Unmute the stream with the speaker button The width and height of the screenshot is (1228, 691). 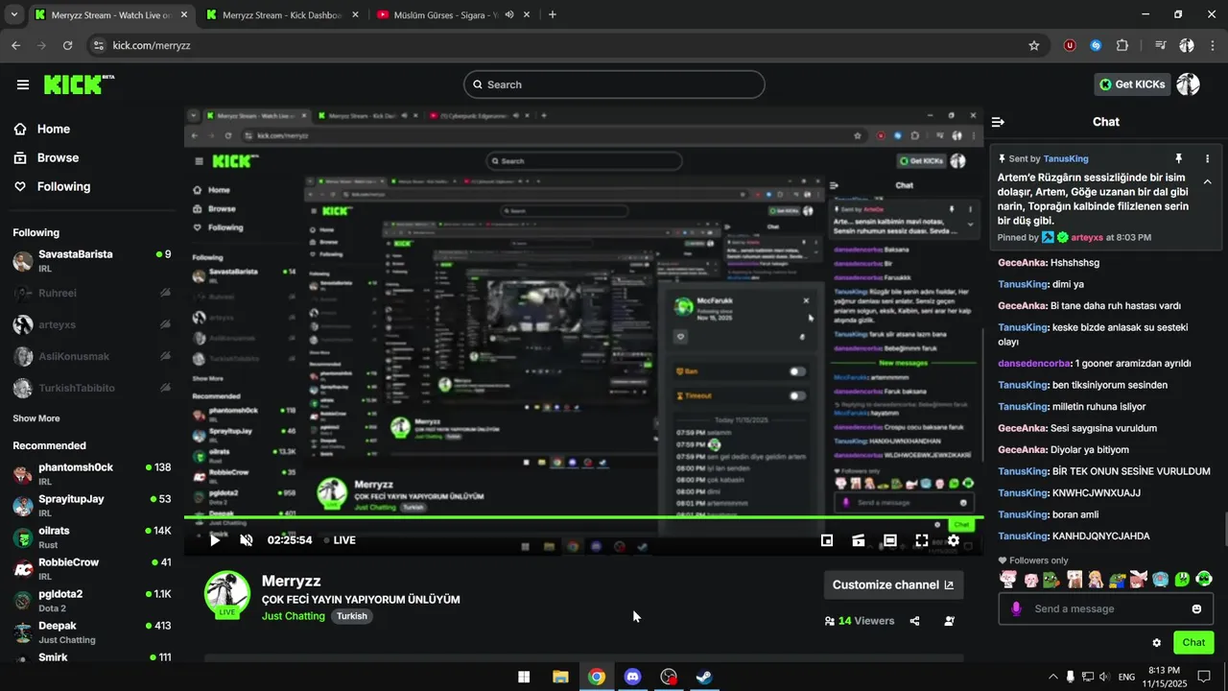(247, 540)
